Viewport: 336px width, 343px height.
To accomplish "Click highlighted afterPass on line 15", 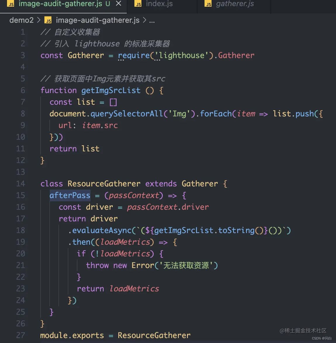I will point(70,195).
